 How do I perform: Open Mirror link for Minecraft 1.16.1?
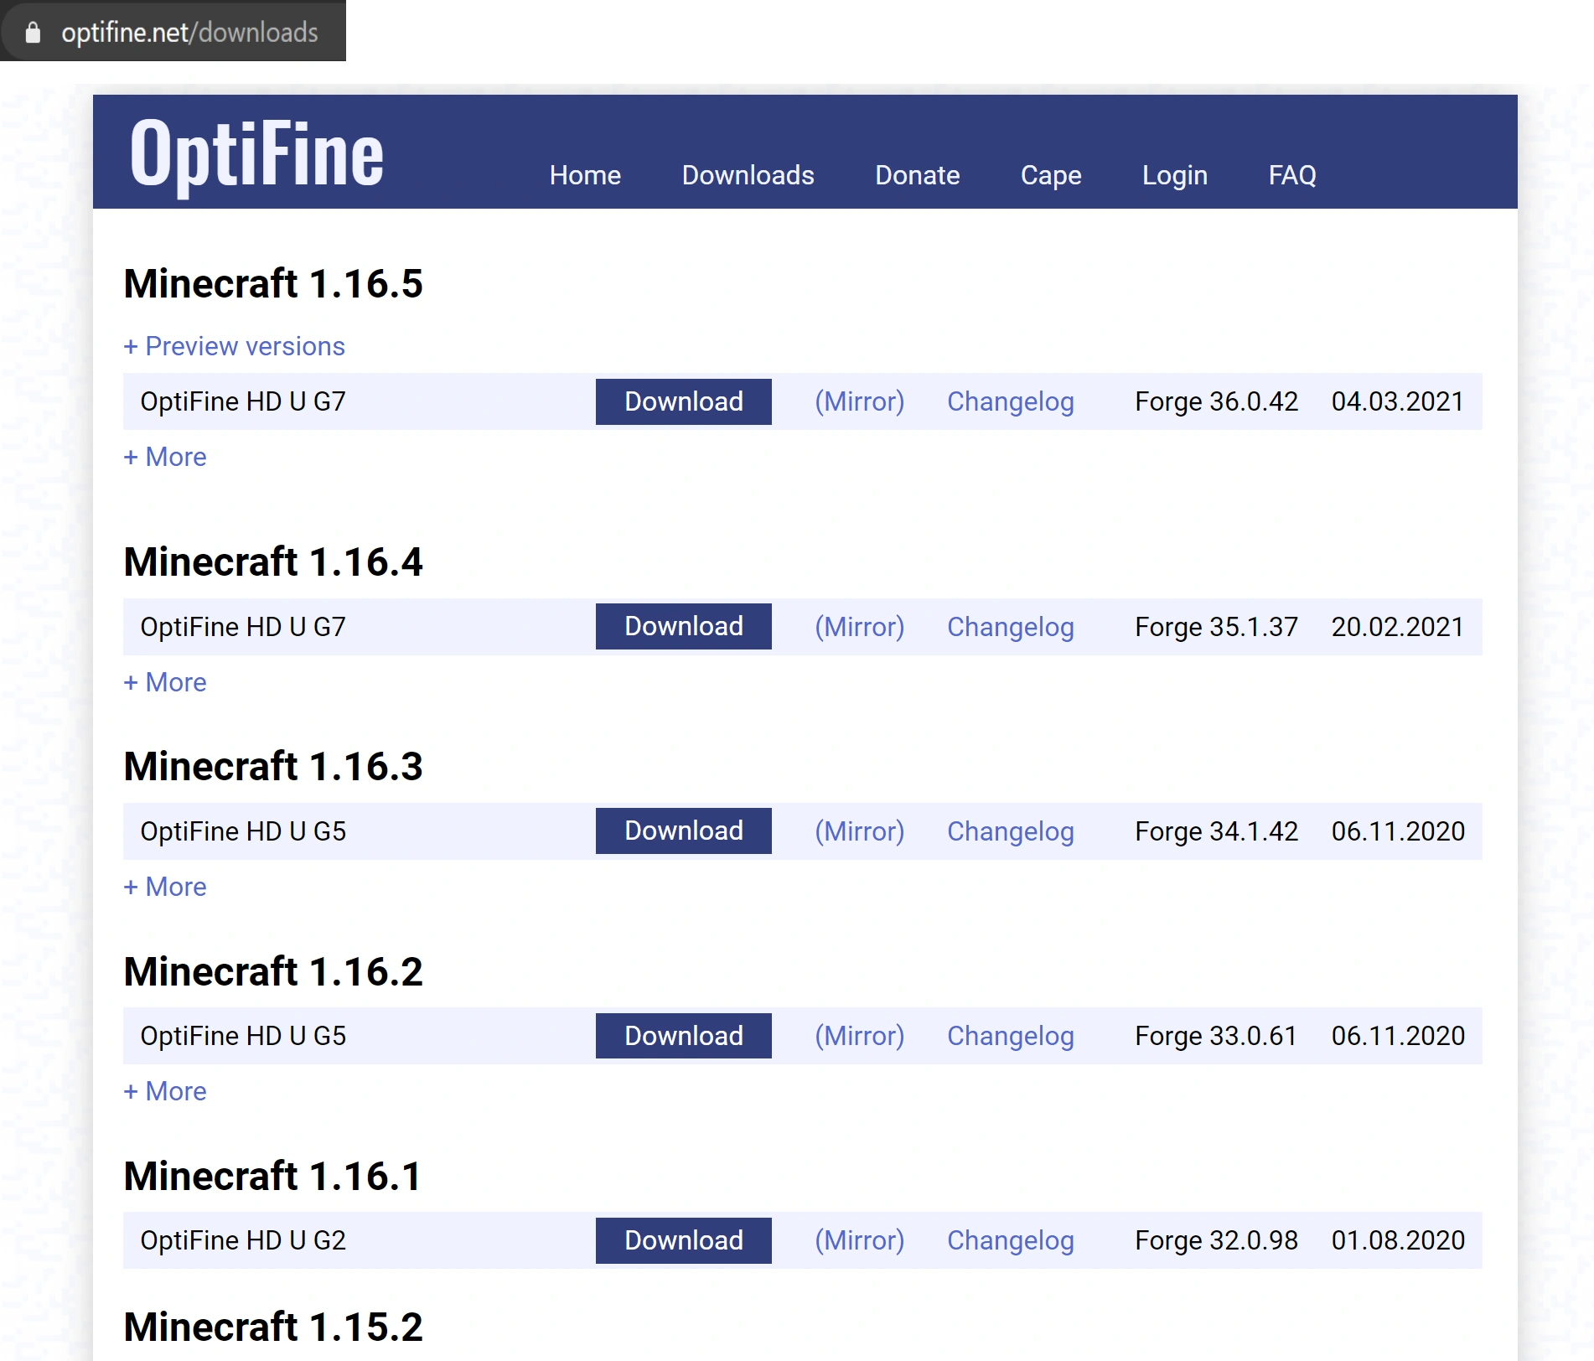859,1240
